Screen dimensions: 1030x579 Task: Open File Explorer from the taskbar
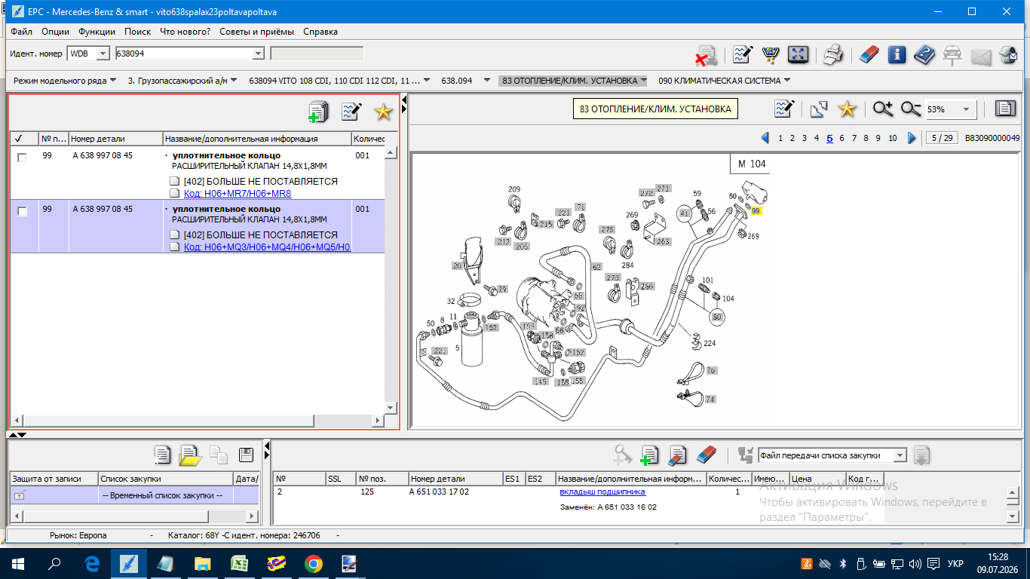203,564
